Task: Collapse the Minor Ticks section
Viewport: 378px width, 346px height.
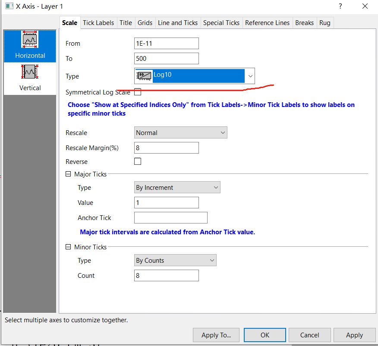Action: click(x=68, y=247)
